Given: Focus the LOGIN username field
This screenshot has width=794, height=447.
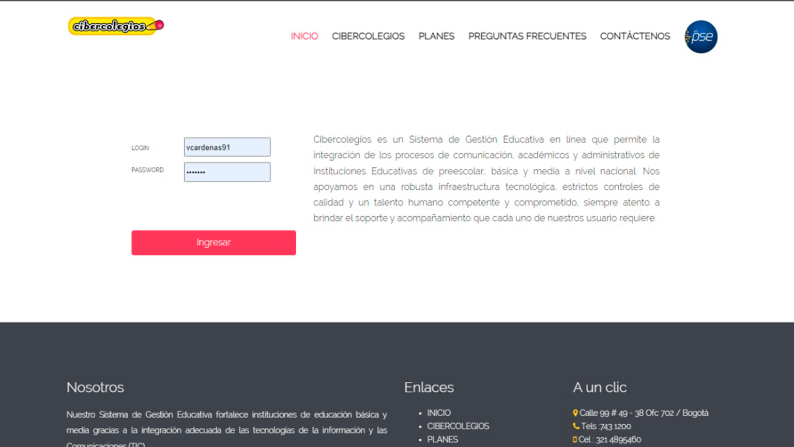Looking at the screenshot, I should (x=227, y=147).
